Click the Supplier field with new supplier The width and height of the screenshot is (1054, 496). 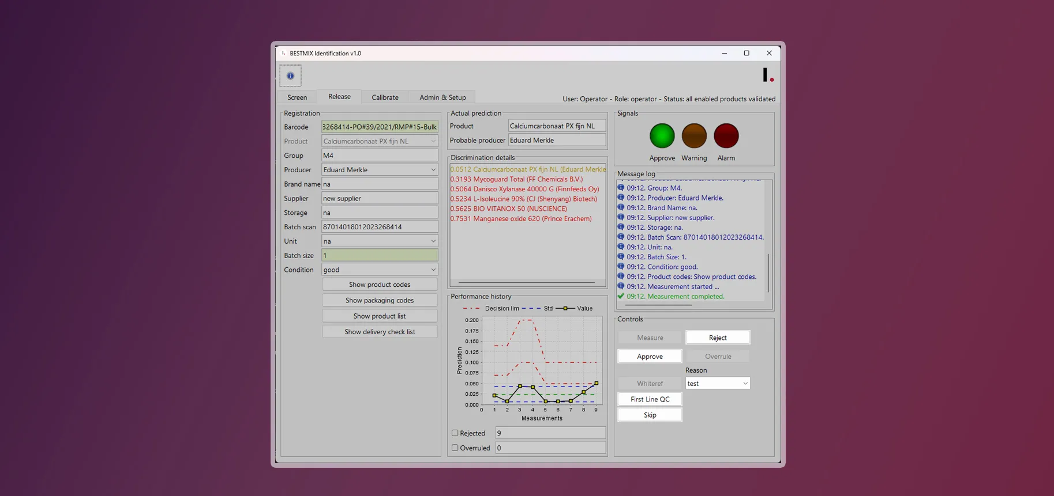pyautogui.click(x=380, y=198)
